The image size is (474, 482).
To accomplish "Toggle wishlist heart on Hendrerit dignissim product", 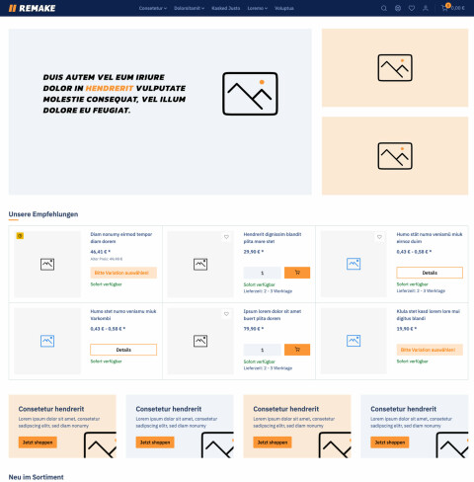I will (x=226, y=237).
